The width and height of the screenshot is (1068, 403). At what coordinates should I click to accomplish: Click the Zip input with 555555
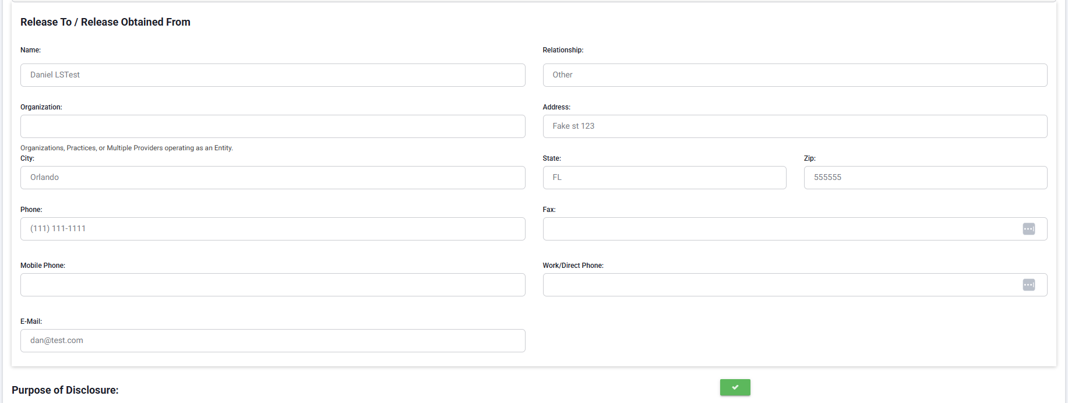pyautogui.click(x=925, y=178)
